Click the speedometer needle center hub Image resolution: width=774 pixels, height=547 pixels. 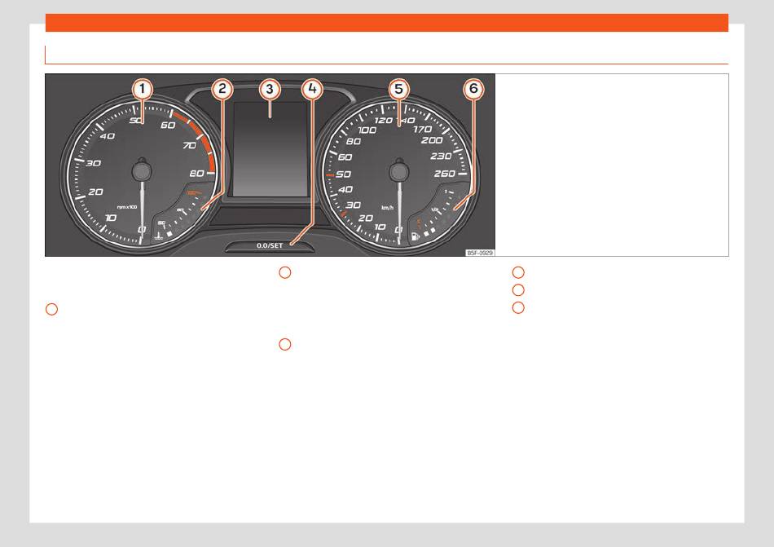tap(399, 172)
